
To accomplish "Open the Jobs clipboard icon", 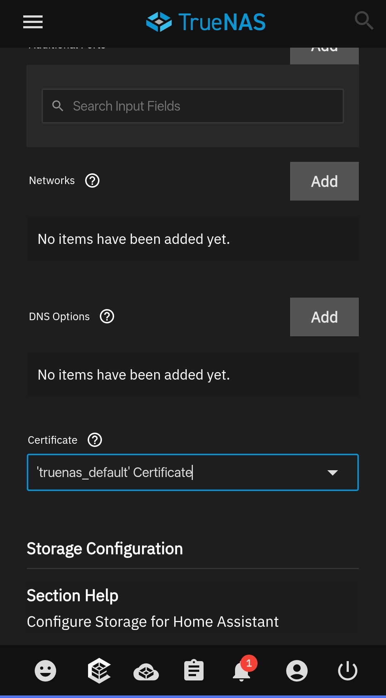I will click(x=194, y=670).
